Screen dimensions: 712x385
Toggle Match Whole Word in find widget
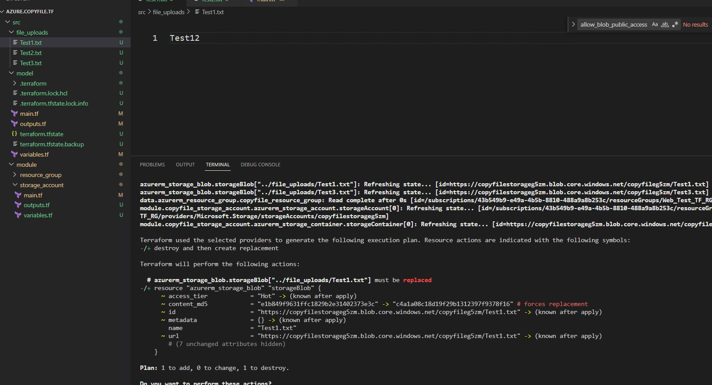point(665,24)
